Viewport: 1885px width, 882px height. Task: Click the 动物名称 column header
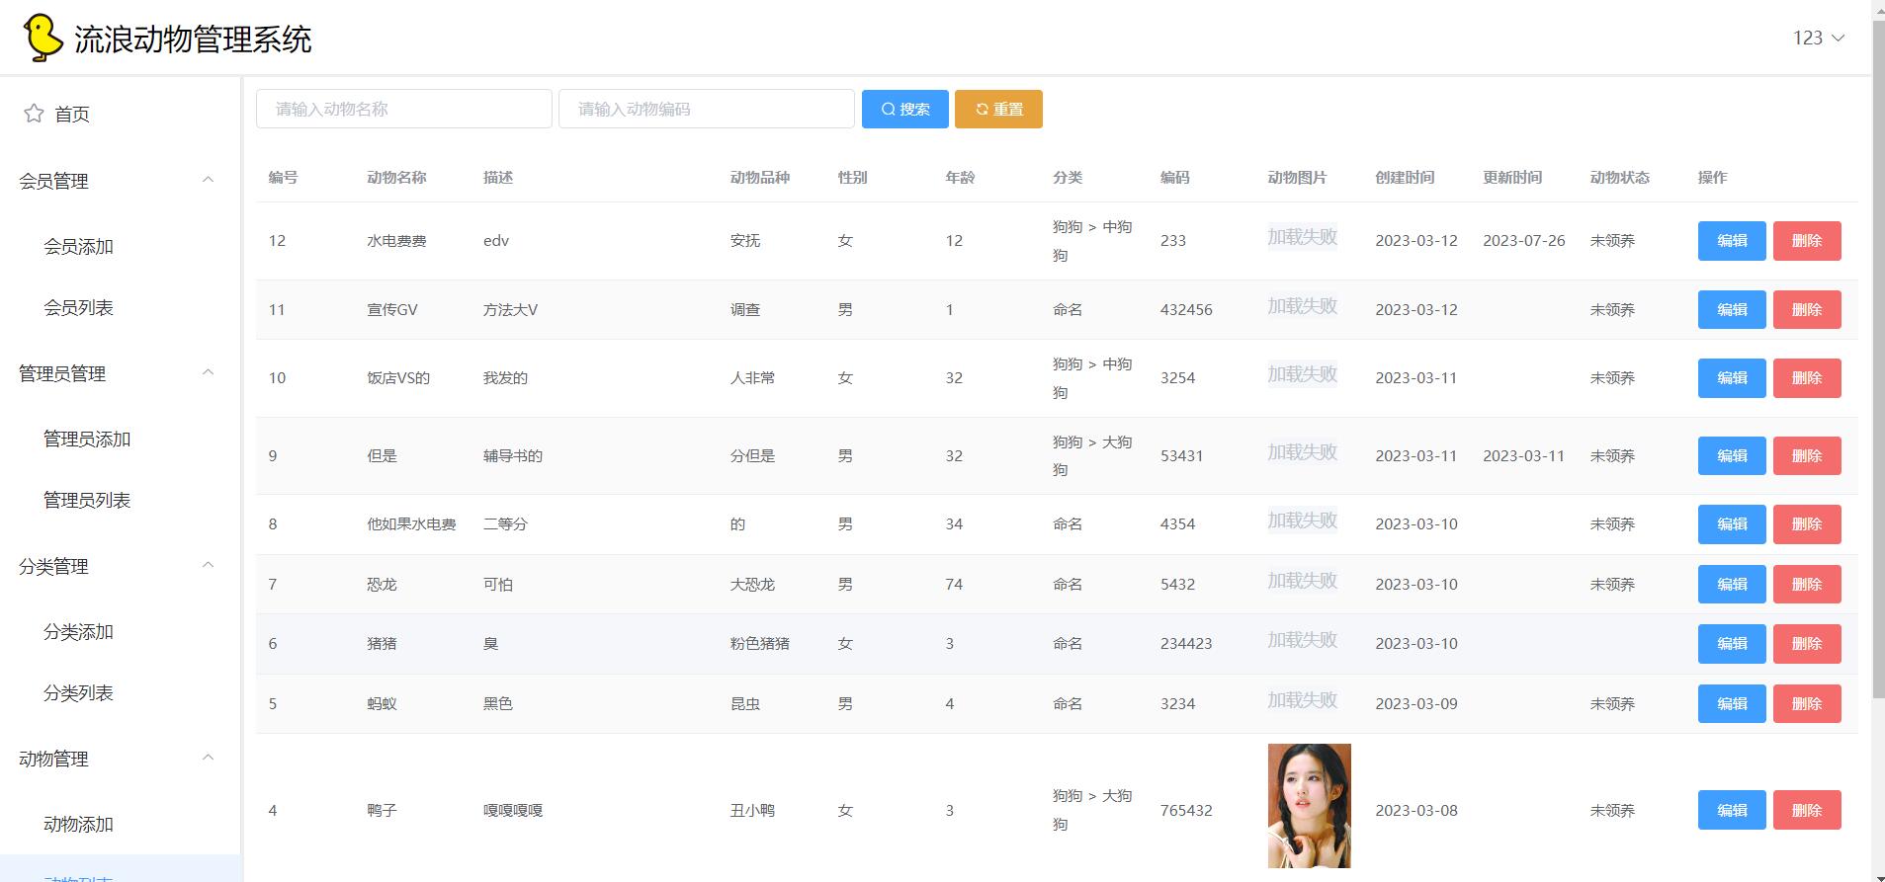pos(396,178)
